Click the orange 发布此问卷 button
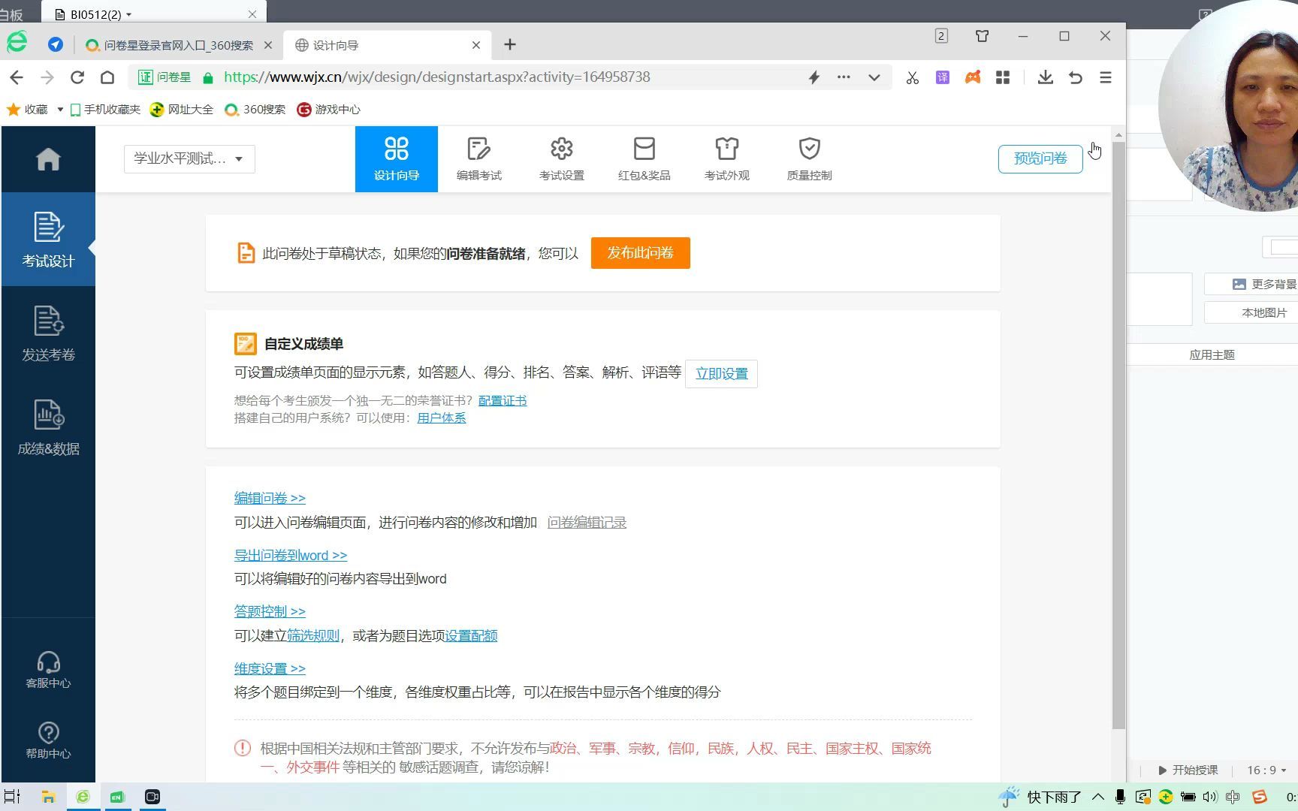The image size is (1298, 811). [x=641, y=253]
